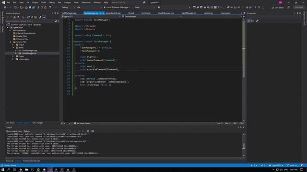Image resolution: width=307 pixels, height=172 pixels.
Task: Click the Save file toolbar icon
Action: point(30,8)
